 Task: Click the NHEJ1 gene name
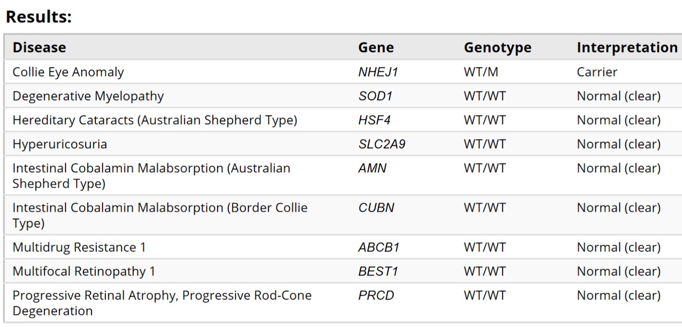378,72
